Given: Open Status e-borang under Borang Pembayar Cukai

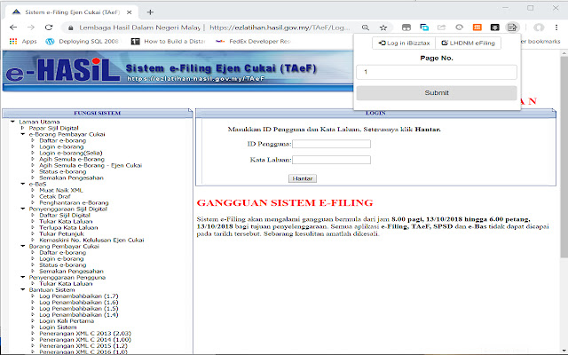Looking at the screenshot, I should [x=63, y=265].
